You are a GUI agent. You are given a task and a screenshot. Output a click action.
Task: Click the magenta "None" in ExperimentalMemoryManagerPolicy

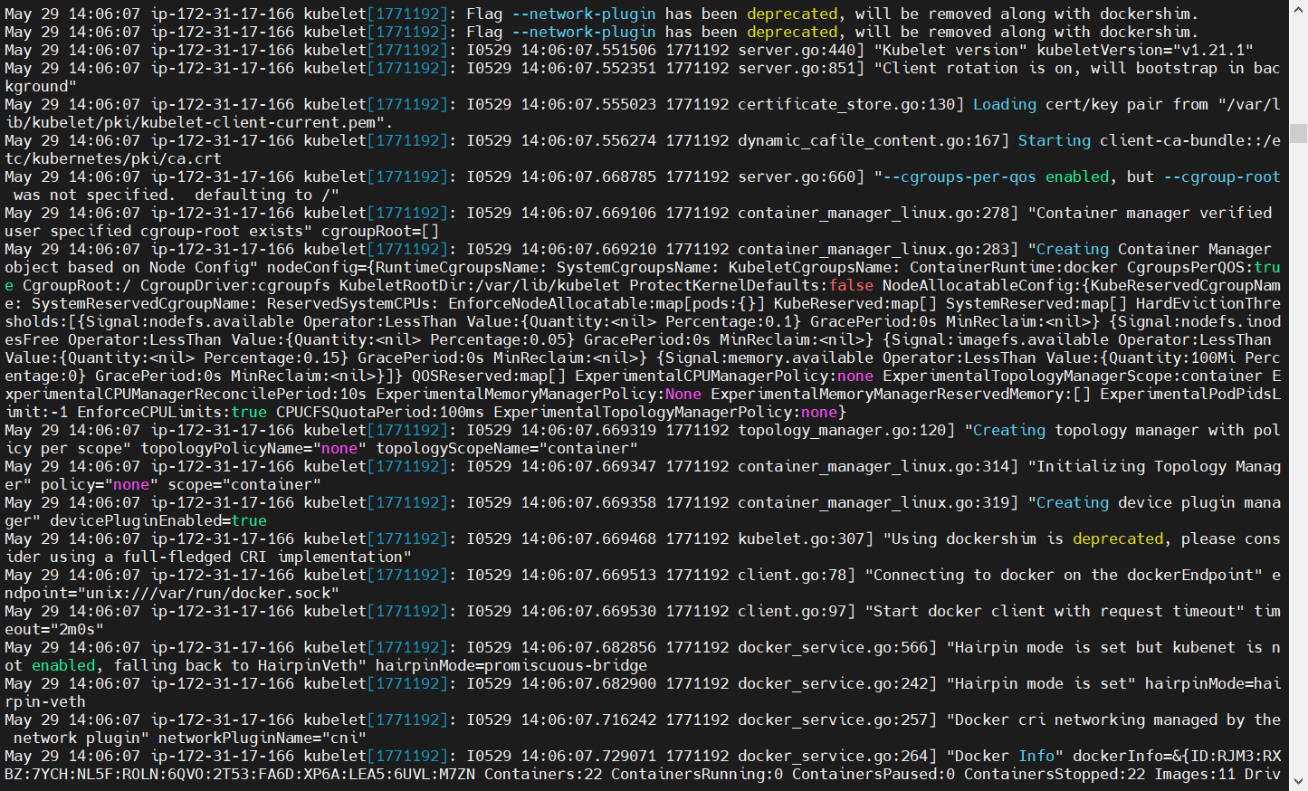pyautogui.click(x=682, y=394)
